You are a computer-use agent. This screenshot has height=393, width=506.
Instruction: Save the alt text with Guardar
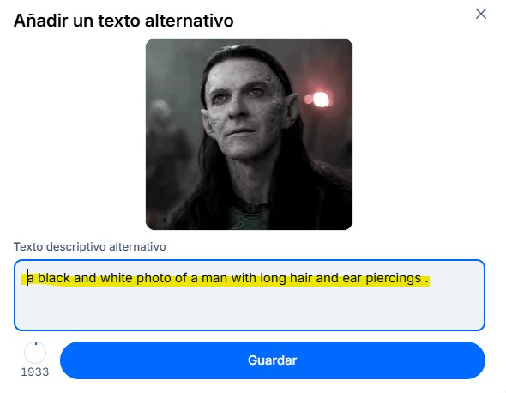pos(273,360)
